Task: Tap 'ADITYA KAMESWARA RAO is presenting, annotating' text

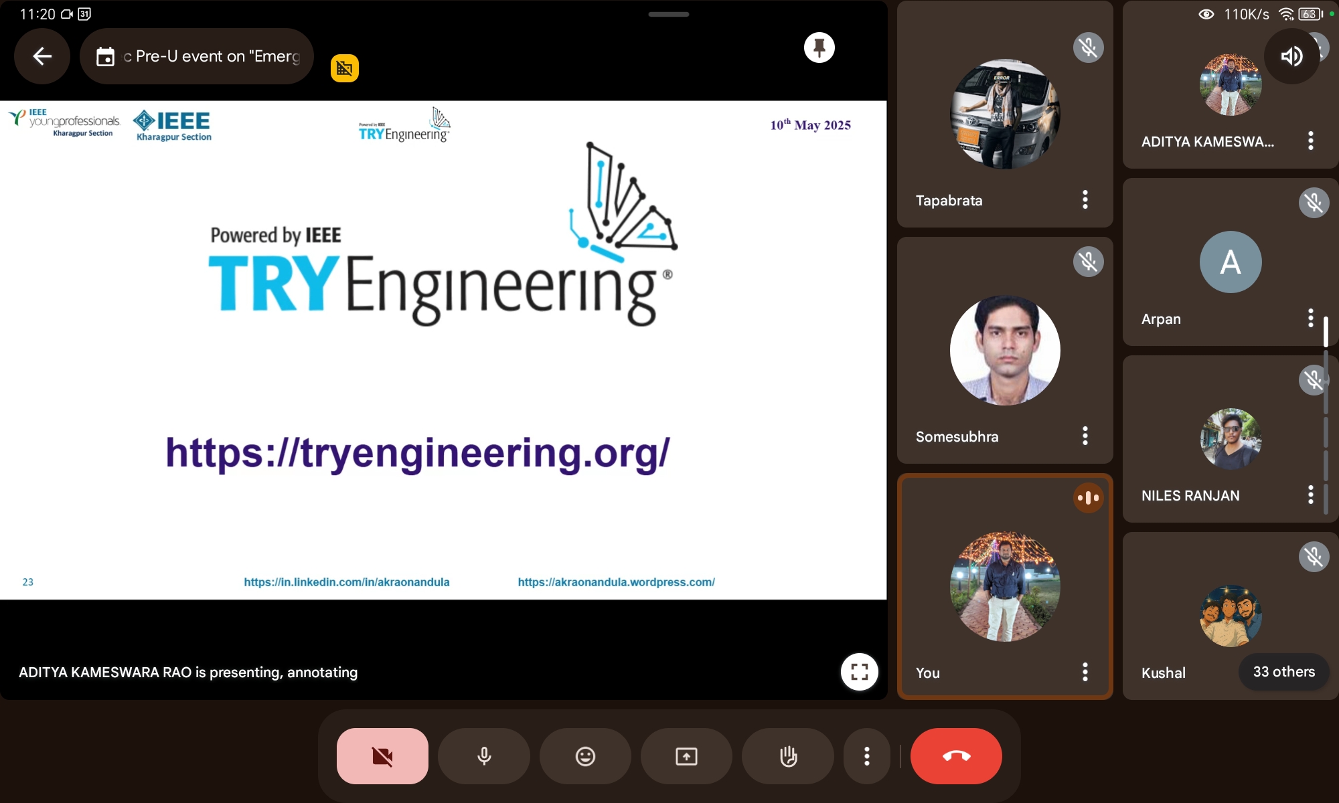Action: click(188, 672)
